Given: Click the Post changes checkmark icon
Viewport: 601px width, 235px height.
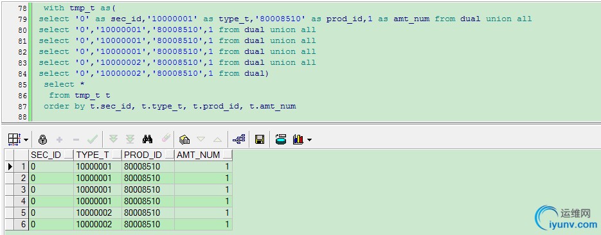Looking at the screenshot, I should 93,140.
